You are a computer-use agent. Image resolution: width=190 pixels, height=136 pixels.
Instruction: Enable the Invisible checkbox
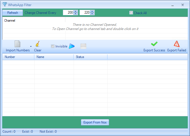point(53,46)
